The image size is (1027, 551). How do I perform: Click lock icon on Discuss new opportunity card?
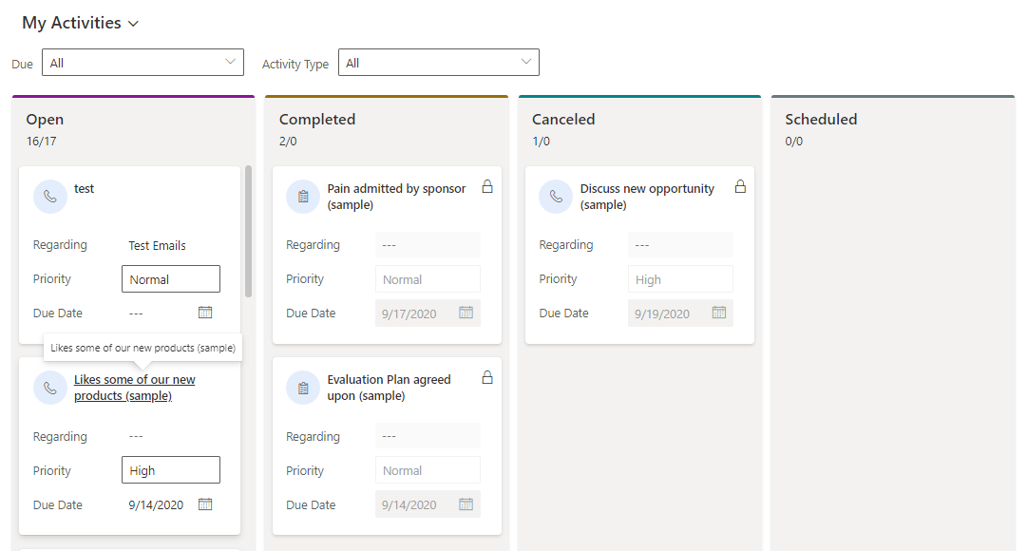click(740, 187)
